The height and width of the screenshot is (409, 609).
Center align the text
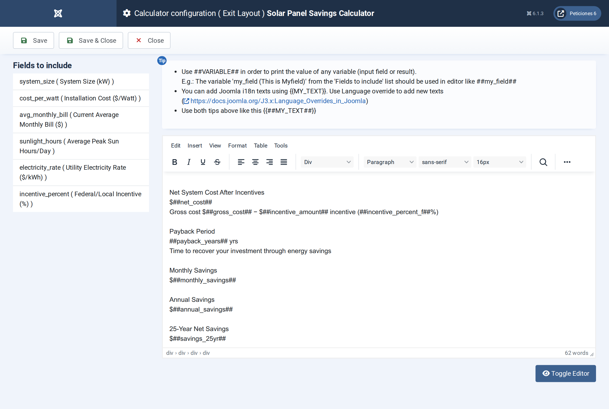click(255, 162)
